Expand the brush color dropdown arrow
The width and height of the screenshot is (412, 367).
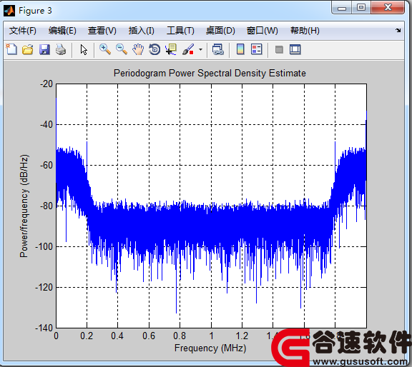200,49
